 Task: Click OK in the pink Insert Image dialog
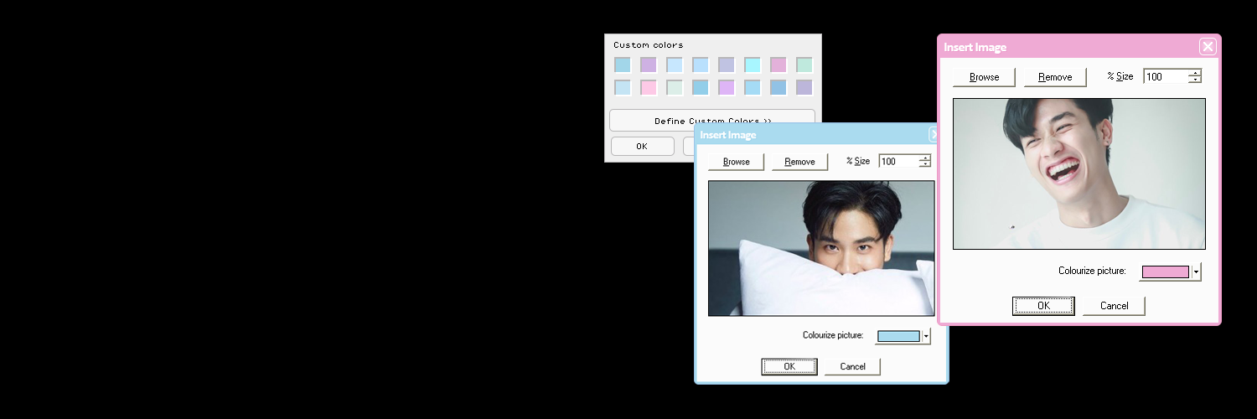pos(1043,306)
